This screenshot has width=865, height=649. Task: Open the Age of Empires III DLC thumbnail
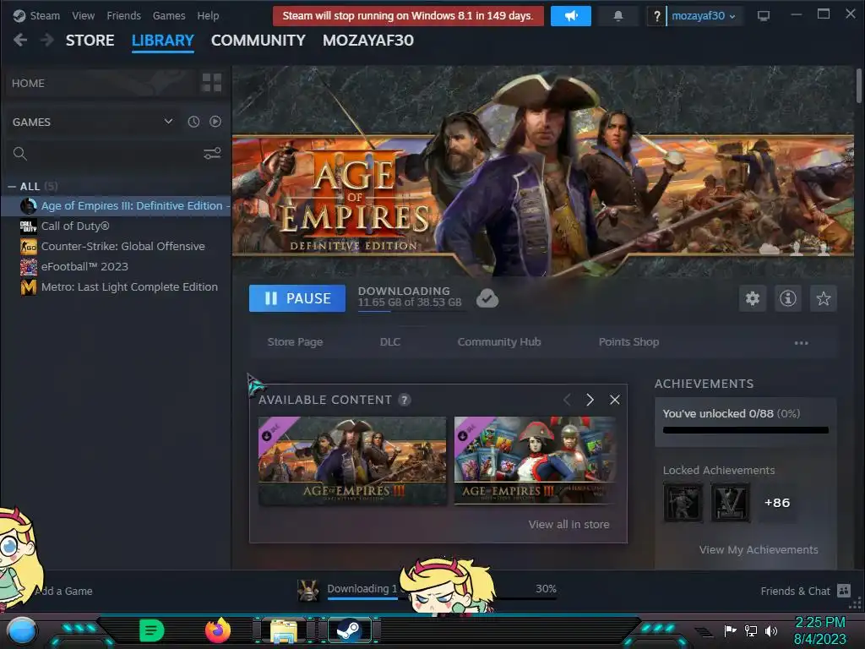click(x=352, y=461)
